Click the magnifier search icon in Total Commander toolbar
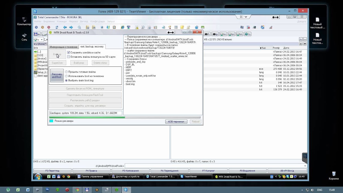 coord(79,27)
